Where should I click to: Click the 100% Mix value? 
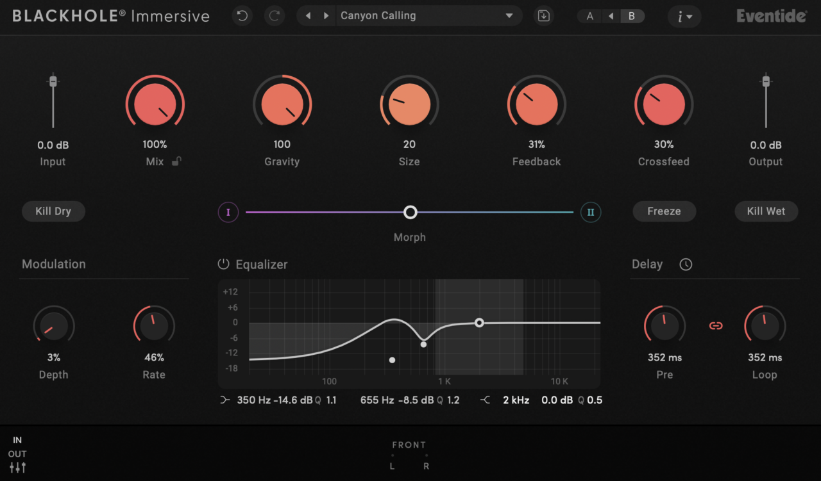pyautogui.click(x=155, y=145)
